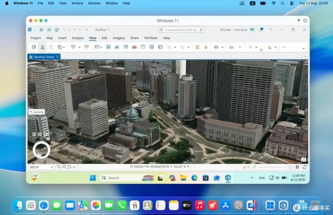Switch to the Imagery ribbon tab
This screenshot has height=215, width=333.
(x=119, y=38)
